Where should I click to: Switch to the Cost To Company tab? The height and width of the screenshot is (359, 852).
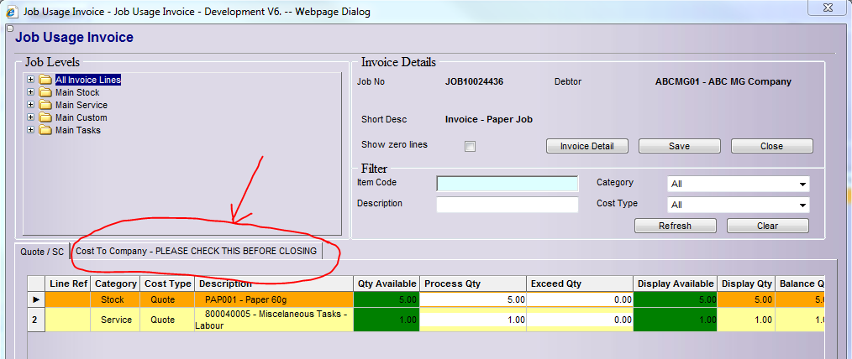197,251
